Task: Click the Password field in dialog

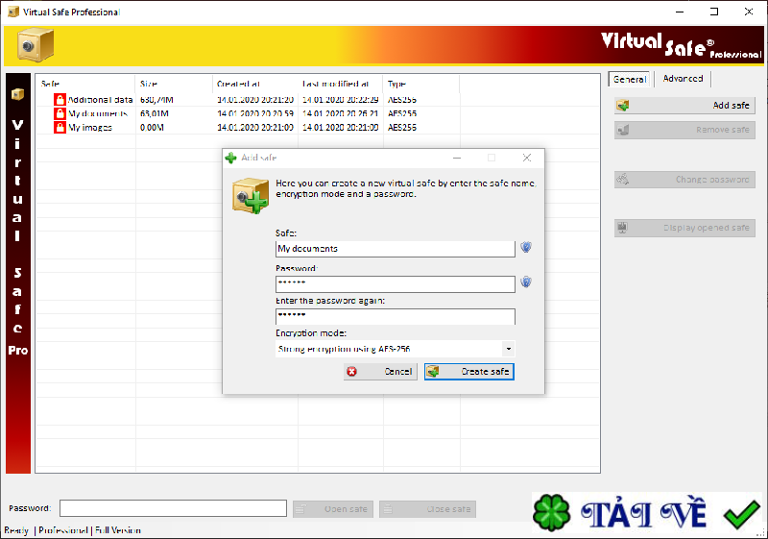Action: coord(396,283)
